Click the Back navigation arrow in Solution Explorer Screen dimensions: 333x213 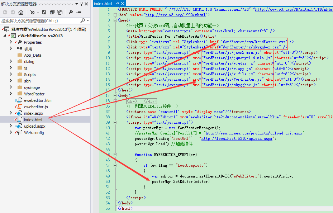click(5, 12)
